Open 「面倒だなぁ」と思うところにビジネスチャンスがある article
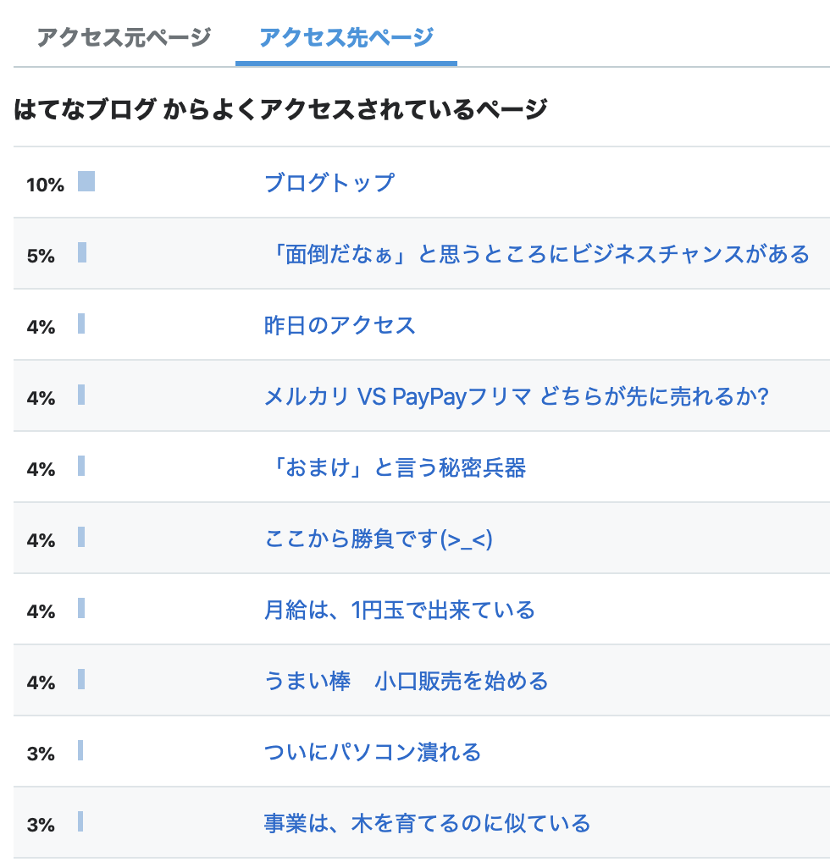Image resolution: width=830 pixels, height=862 pixels. 537,254
